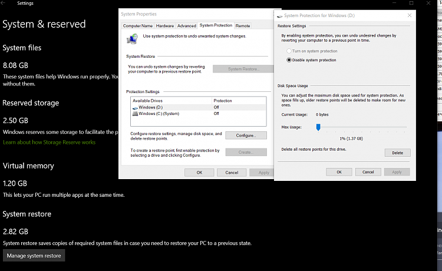Click the Max Usage slider track

362,127
